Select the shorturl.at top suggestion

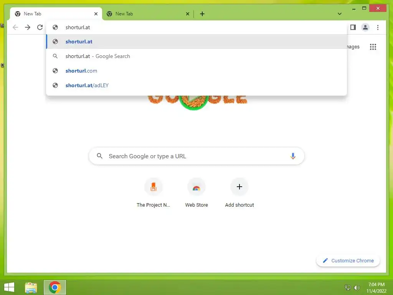pos(196,41)
